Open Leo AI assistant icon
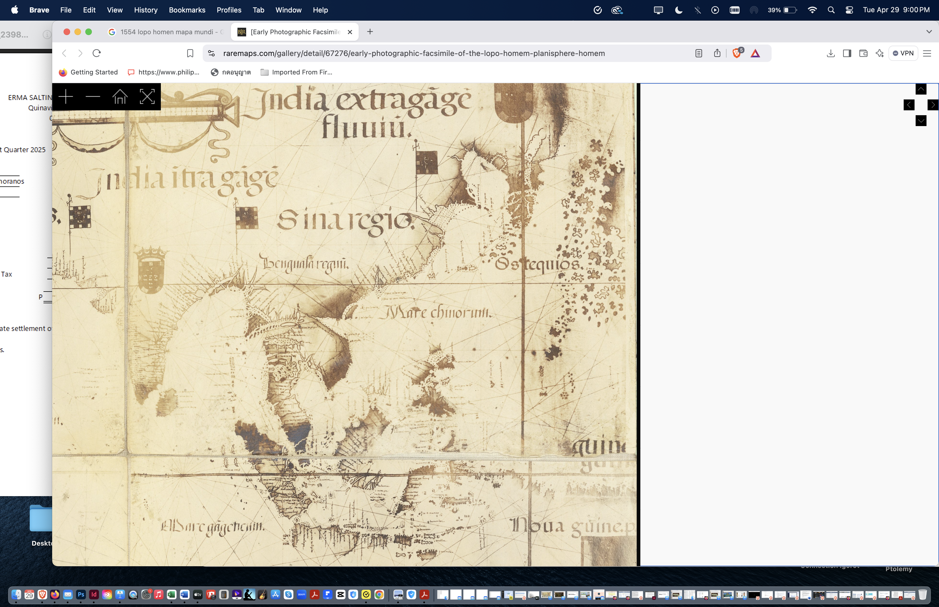 tap(879, 53)
